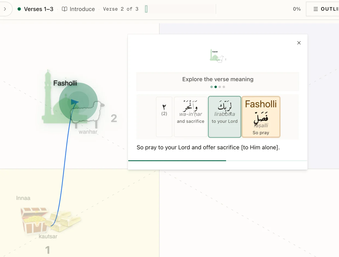The width and height of the screenshot is (339, 257).
Task: Click the green progress bar in popup
Action: pos(177,161)
